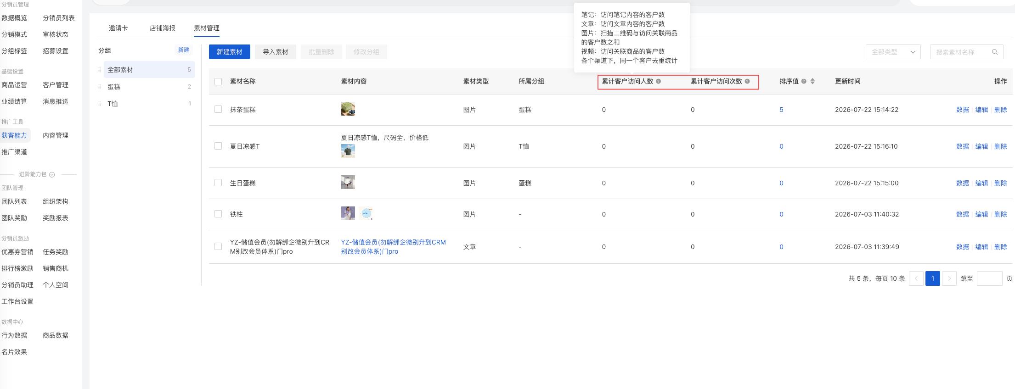
Task: Open 邀请卡 tab
Action: [118, 28]
